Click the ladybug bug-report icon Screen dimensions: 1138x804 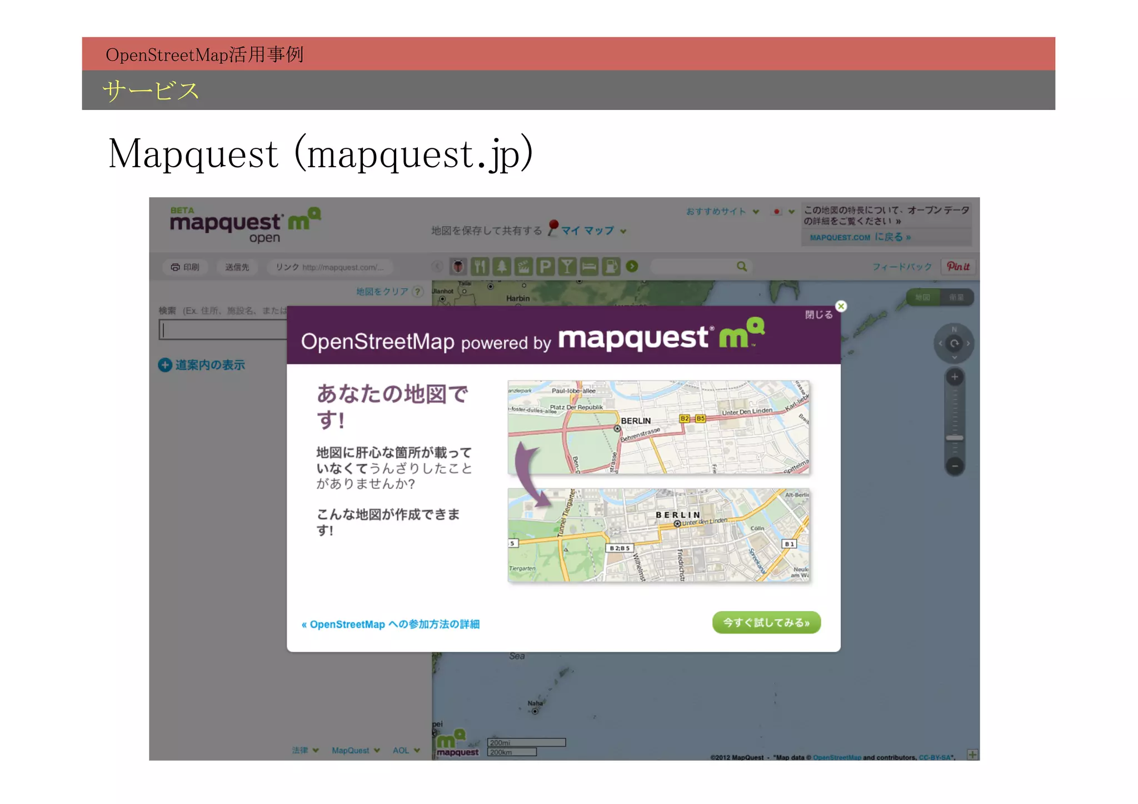click(x=458, y=267)
